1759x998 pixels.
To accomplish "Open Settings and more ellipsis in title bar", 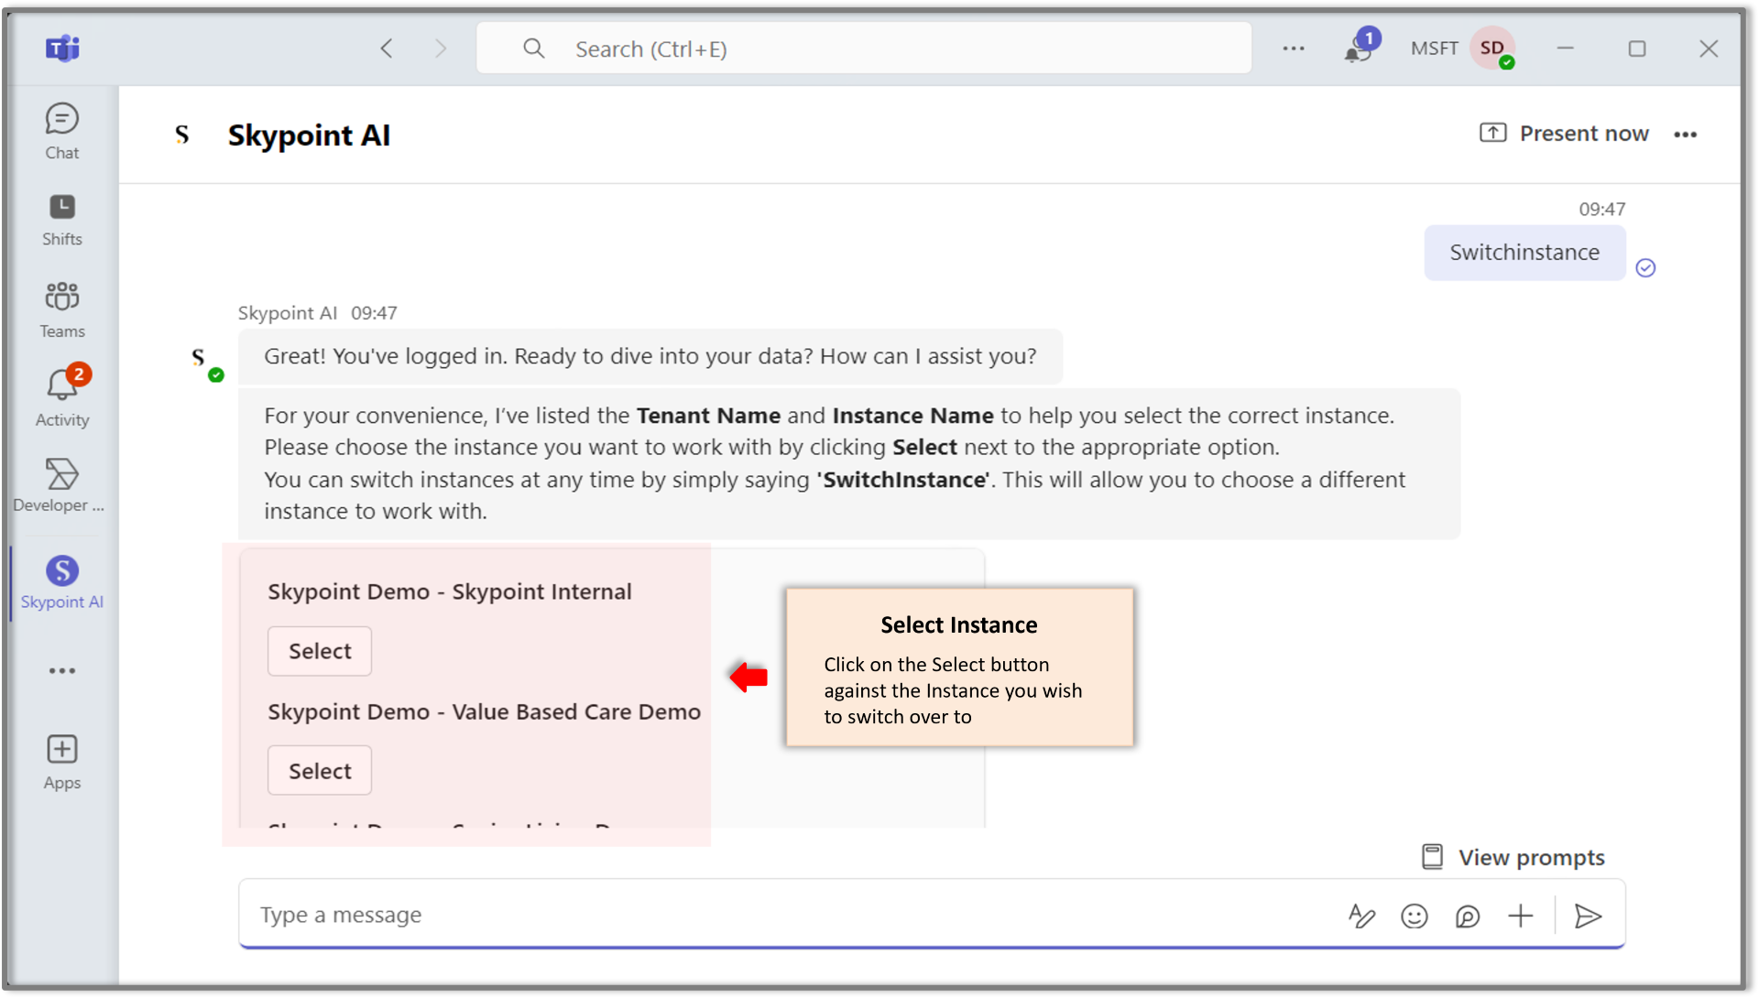I will pyautogui.click(x=1294, y=49).
